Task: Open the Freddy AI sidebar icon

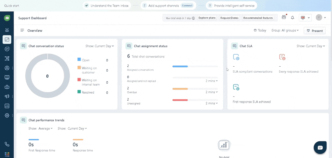Action: point(7,30)
